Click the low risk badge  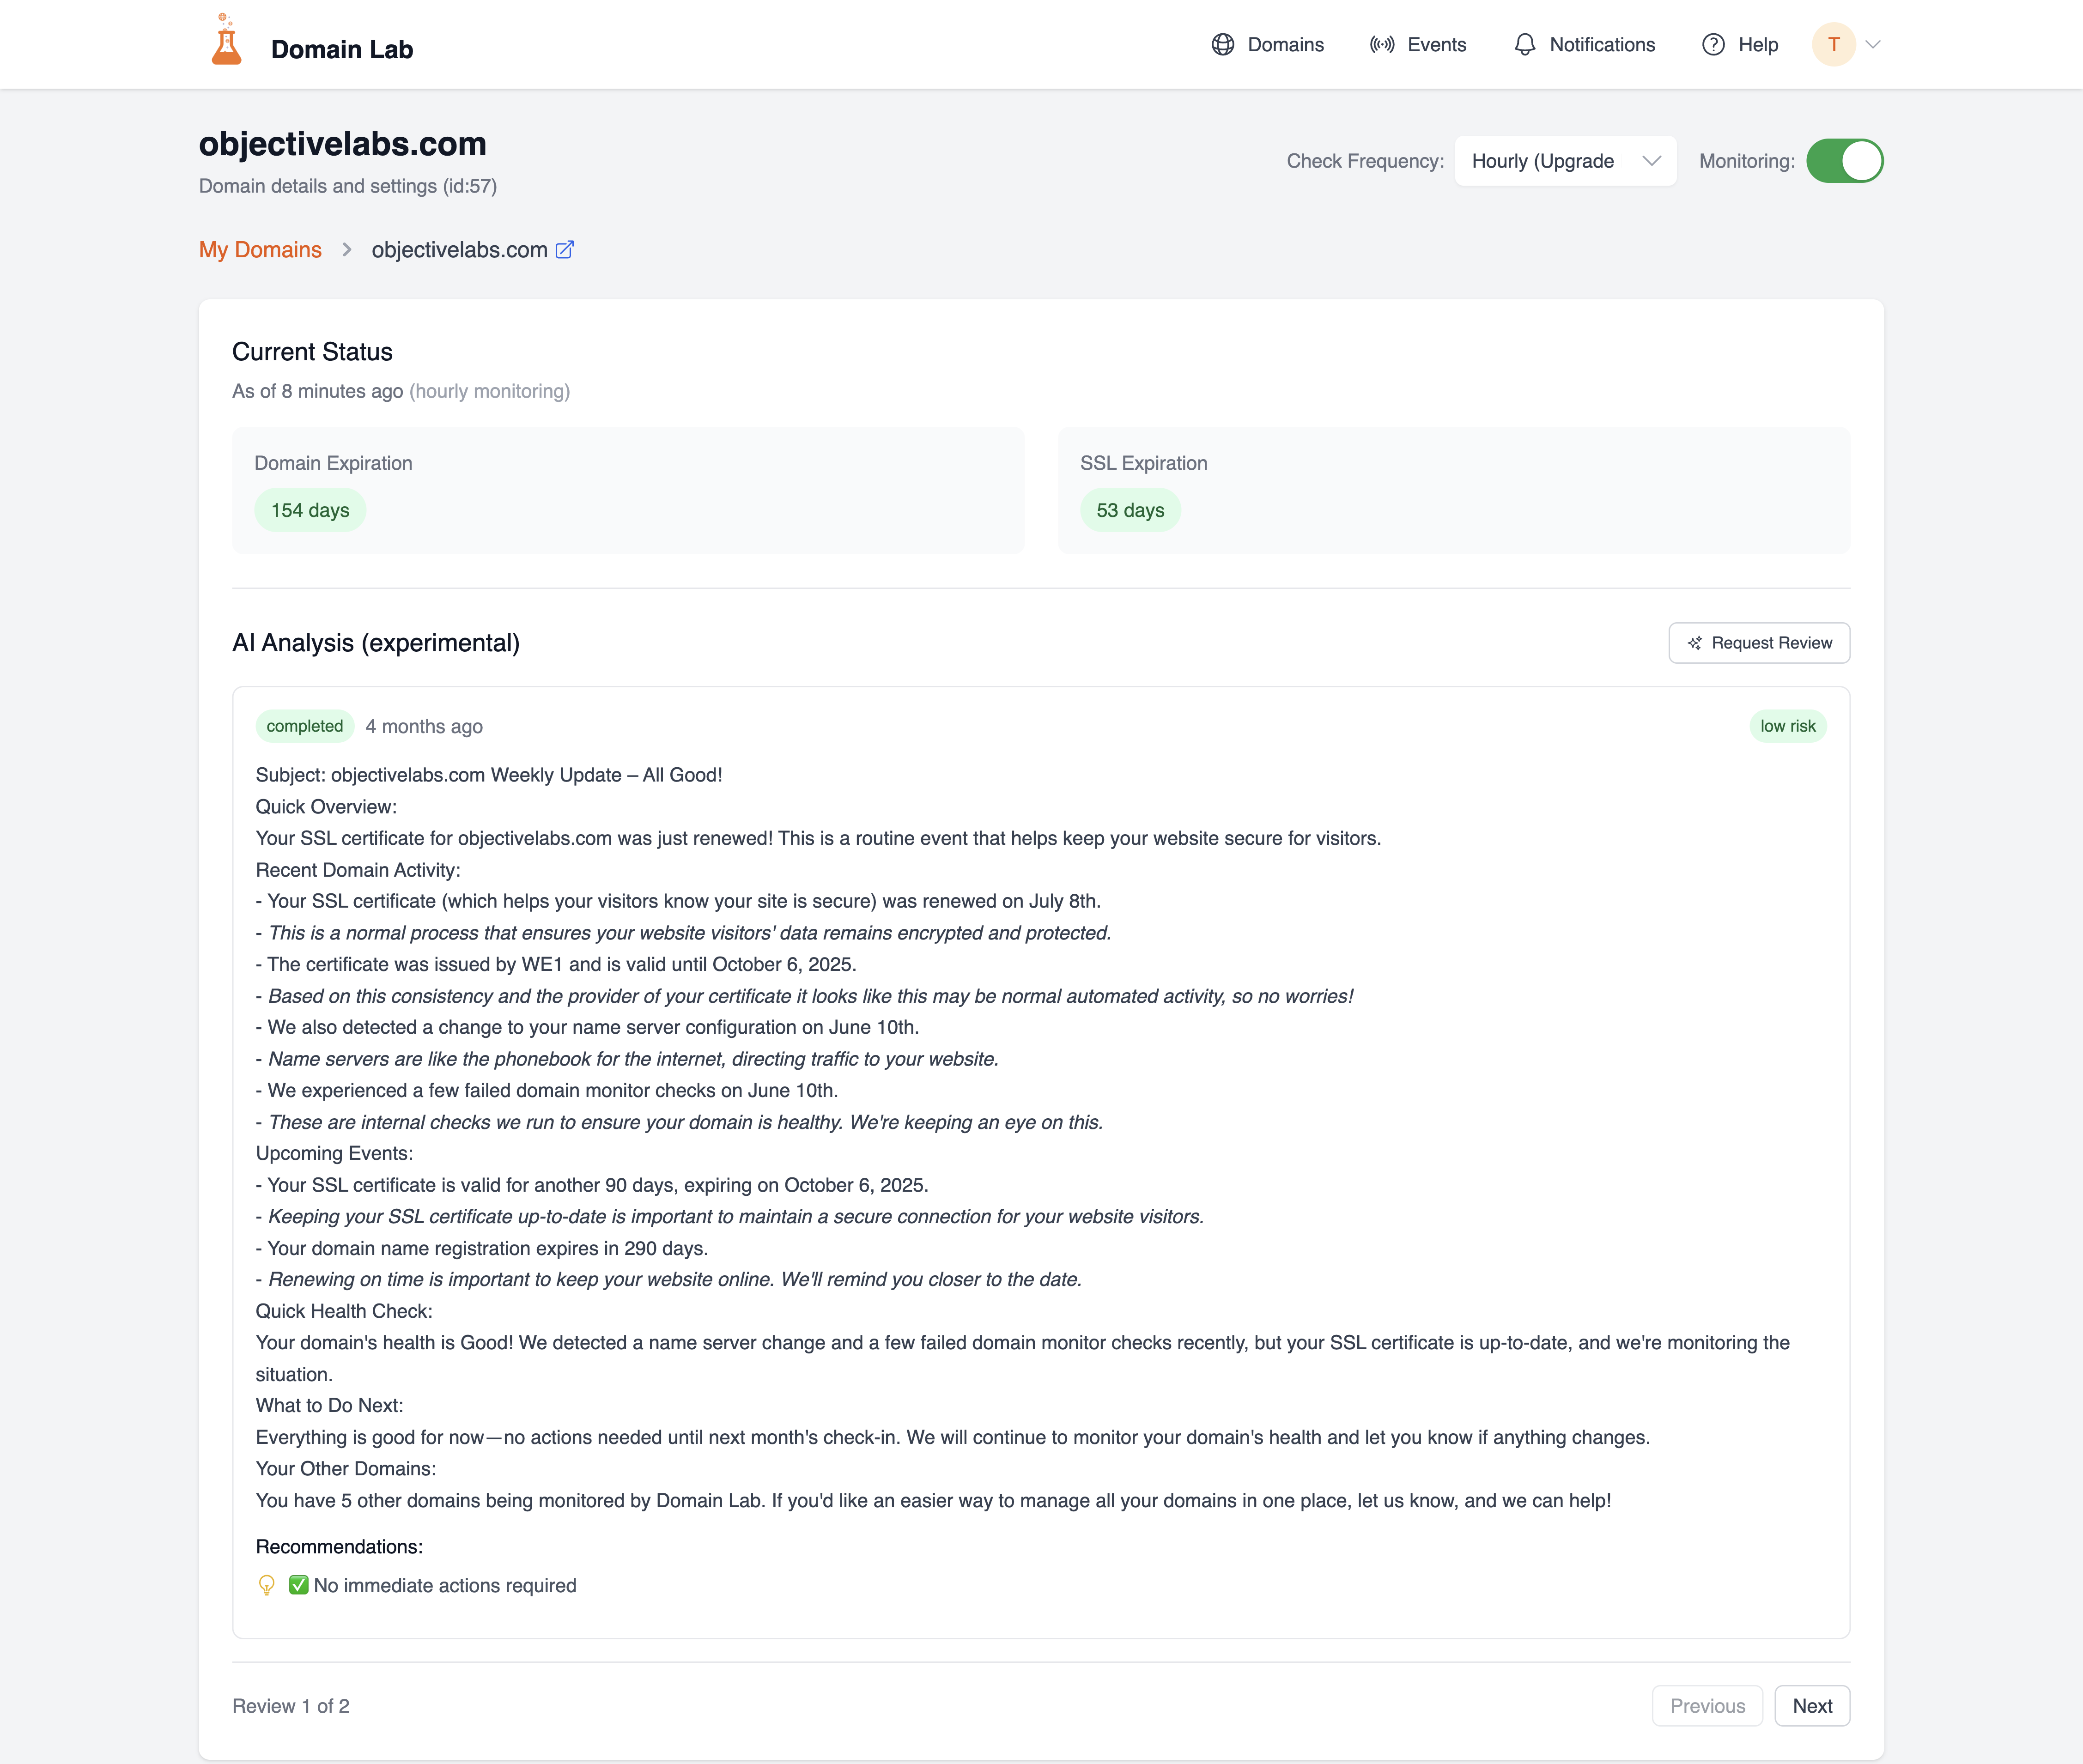[x=1787, y=726]
